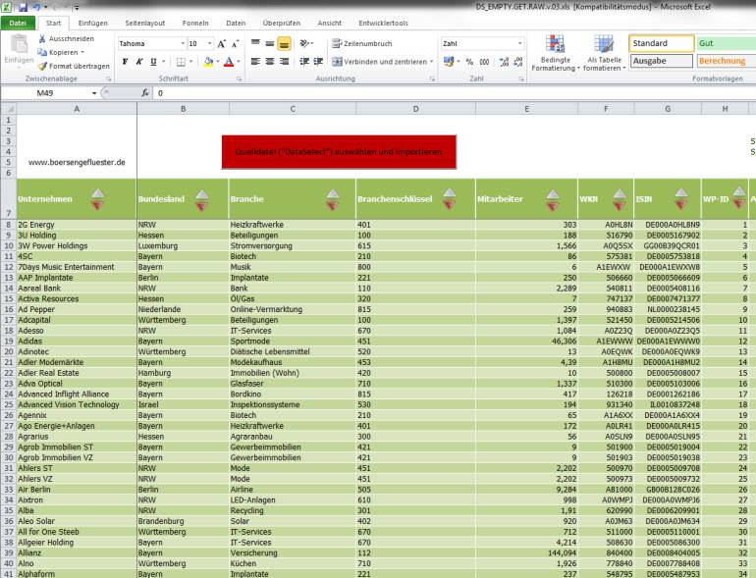
Task: Click the formula bar input showing 0
Action: [x=456, y=93]
